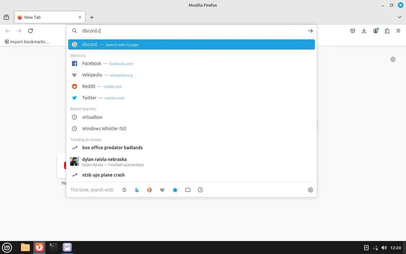Click the Firefox taskbar icon
Viewport: 406px width, 254px height.
tap(39, 247)
